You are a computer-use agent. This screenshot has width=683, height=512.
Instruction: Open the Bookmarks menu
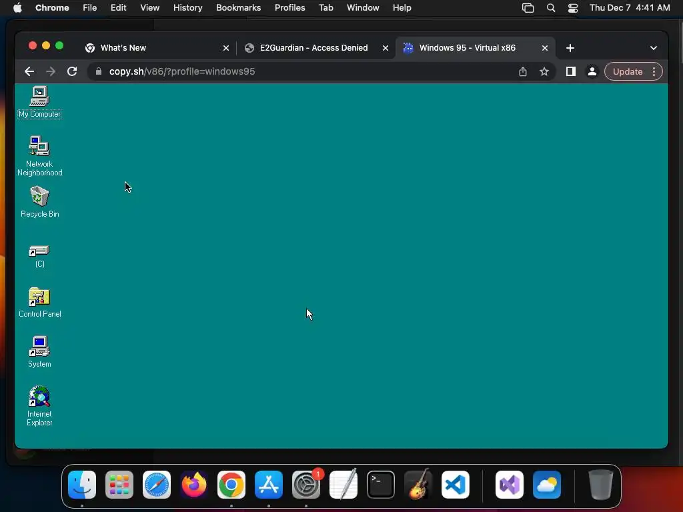click(x=238, y=7)
